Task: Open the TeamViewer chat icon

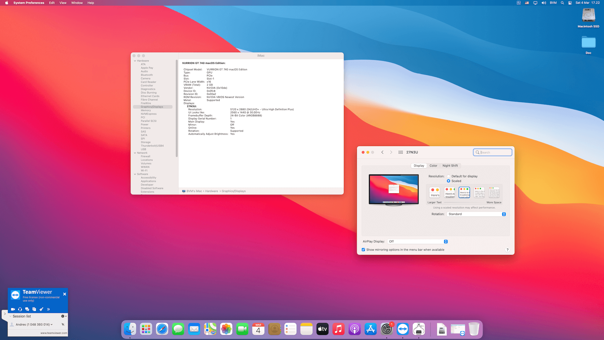Action: pos(27,309)
